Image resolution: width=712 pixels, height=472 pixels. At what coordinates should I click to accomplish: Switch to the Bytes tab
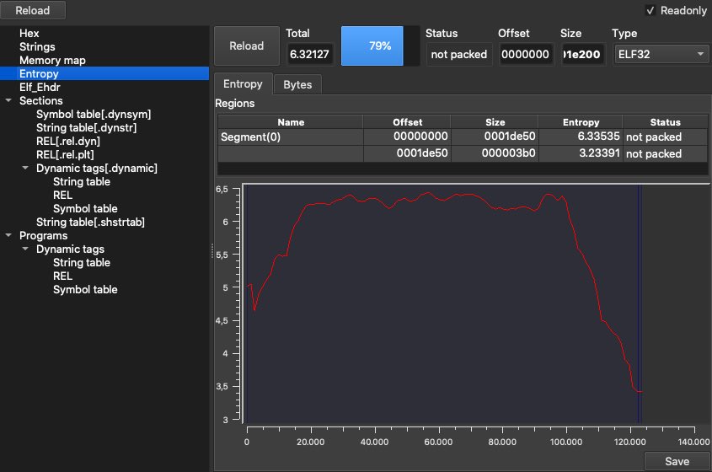[297, 84]
